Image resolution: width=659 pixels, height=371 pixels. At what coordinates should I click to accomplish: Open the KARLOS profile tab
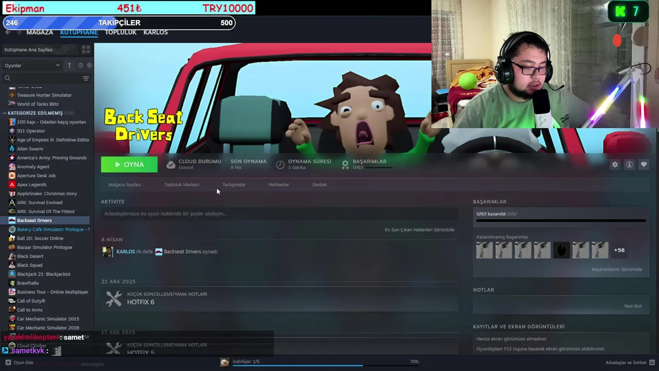(155, 32)
